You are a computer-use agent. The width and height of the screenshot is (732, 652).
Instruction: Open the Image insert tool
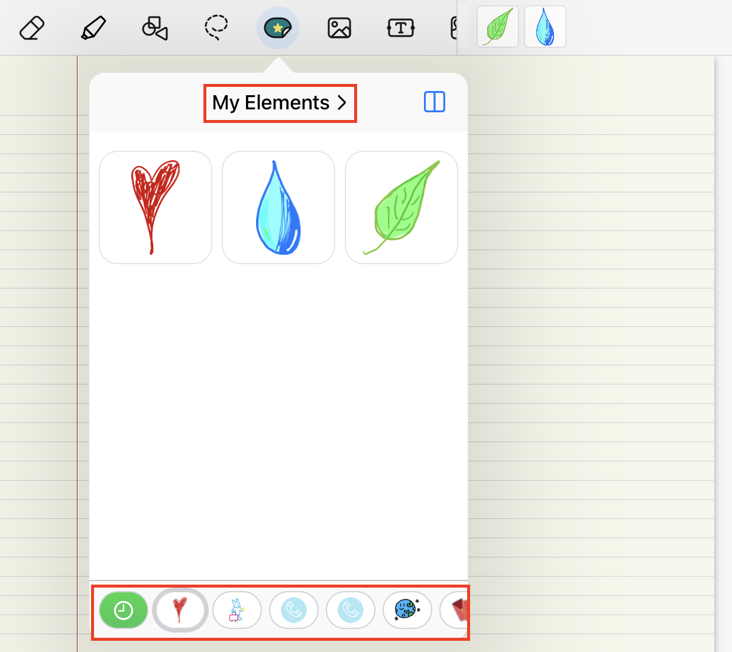tap(339, 28)
